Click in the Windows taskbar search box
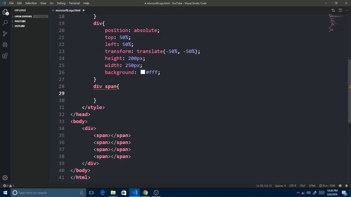 [48, 193]
